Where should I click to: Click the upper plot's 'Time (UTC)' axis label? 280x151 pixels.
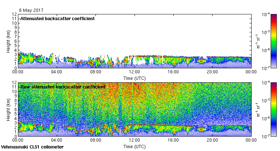(x=135, y=78)
